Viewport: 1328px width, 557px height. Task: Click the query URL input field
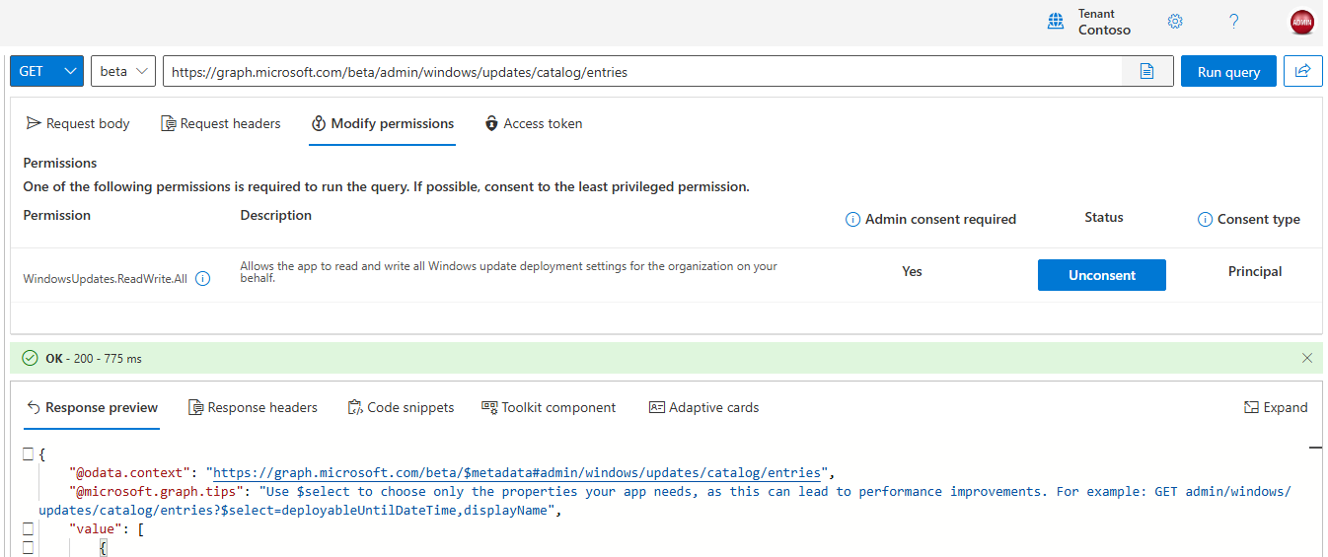pos(642,71)
